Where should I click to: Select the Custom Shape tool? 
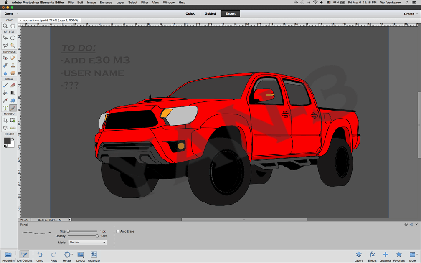click(x=13, y=100)
